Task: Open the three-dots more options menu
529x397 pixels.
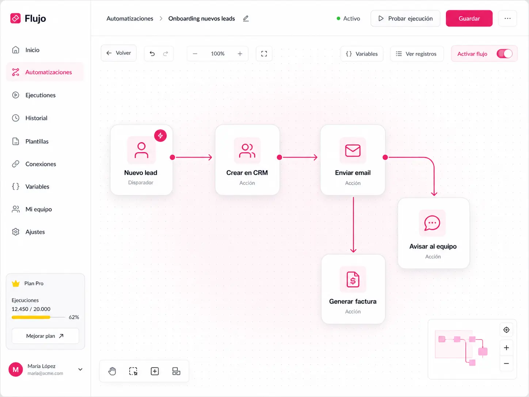Action: (x=507, y=18)
